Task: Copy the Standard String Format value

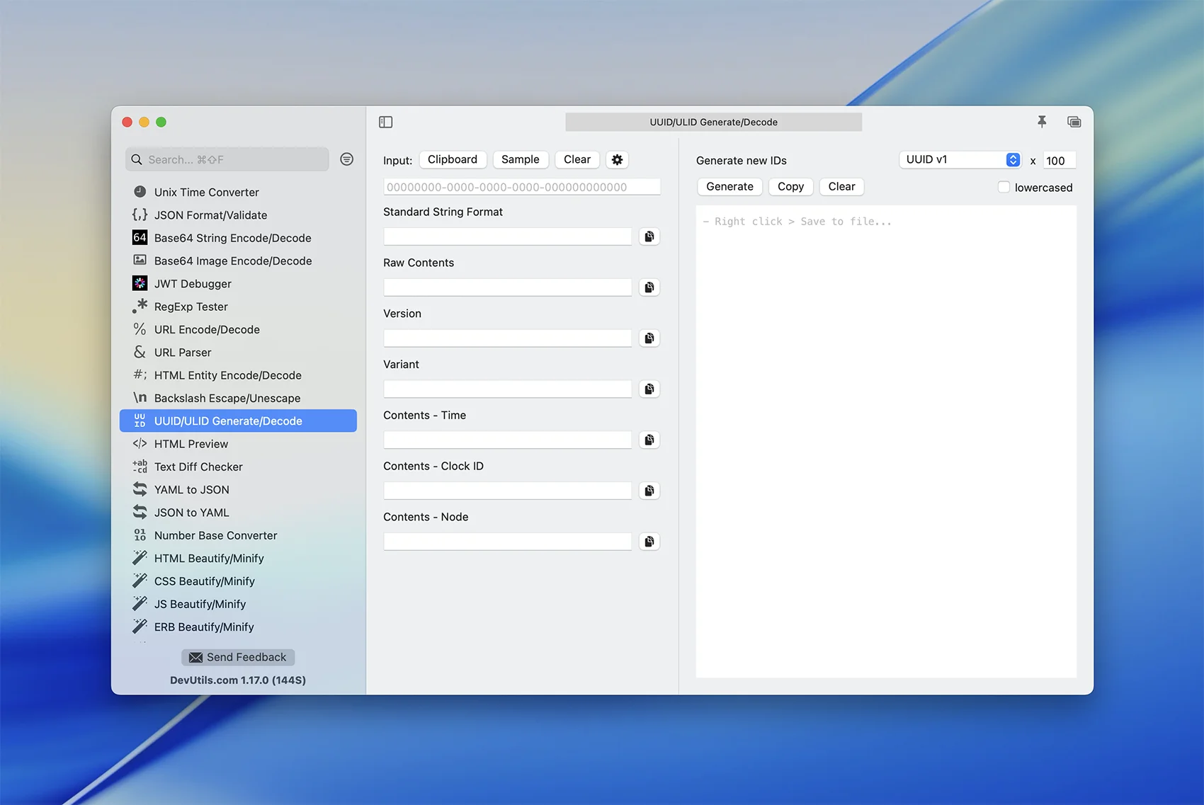Action: 649,236
